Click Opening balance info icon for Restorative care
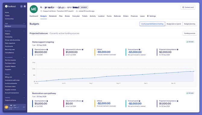202x115 pixels. (47, 101)
